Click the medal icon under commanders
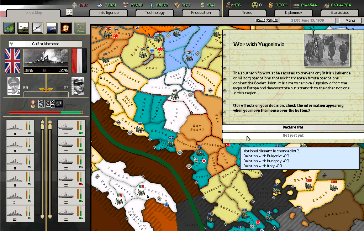Image resolution: width=364 pixels, height=231 pixels. tap(33, 104)
